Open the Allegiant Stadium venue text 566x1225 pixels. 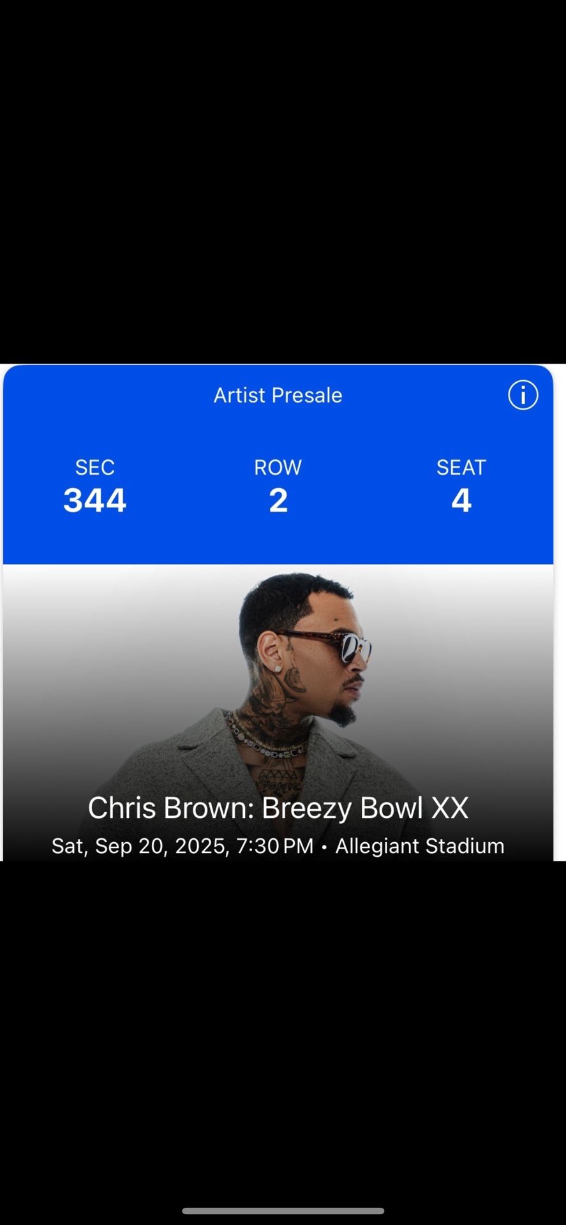click(x=420, y=846)
